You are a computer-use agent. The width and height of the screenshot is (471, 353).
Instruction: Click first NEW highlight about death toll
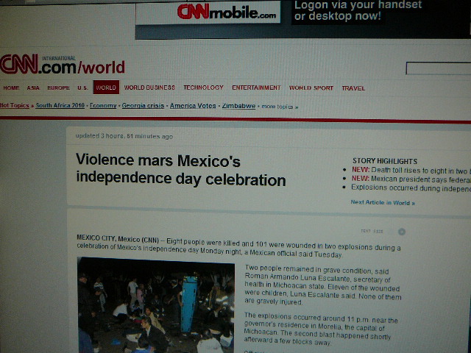410,170
